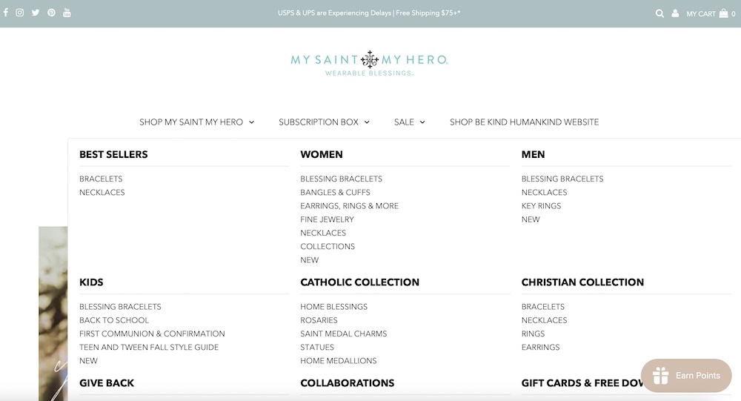Open the Catholic Collection heading
Screen dimensions: 741x401
coord(359,282)
